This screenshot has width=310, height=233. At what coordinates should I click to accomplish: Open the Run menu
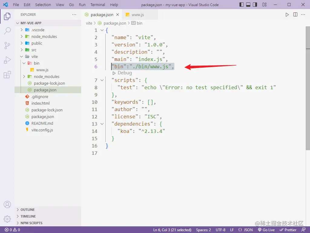(82, 5)
